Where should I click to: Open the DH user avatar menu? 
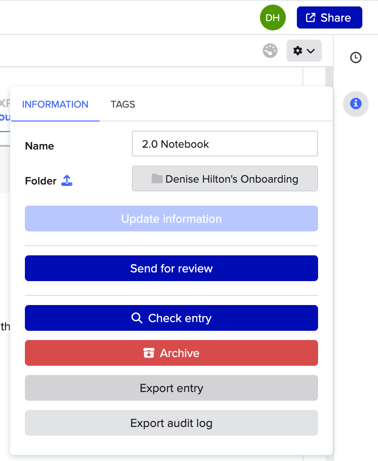272,18
